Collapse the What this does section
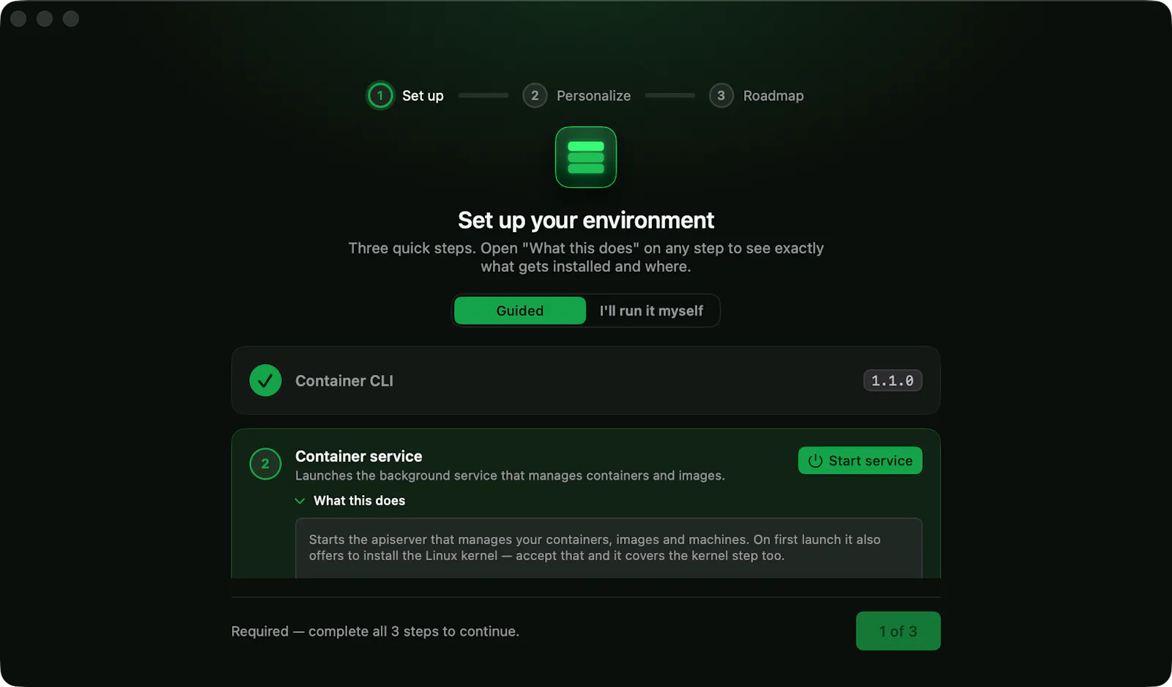 pyautogui.click(x=350, y=501)
